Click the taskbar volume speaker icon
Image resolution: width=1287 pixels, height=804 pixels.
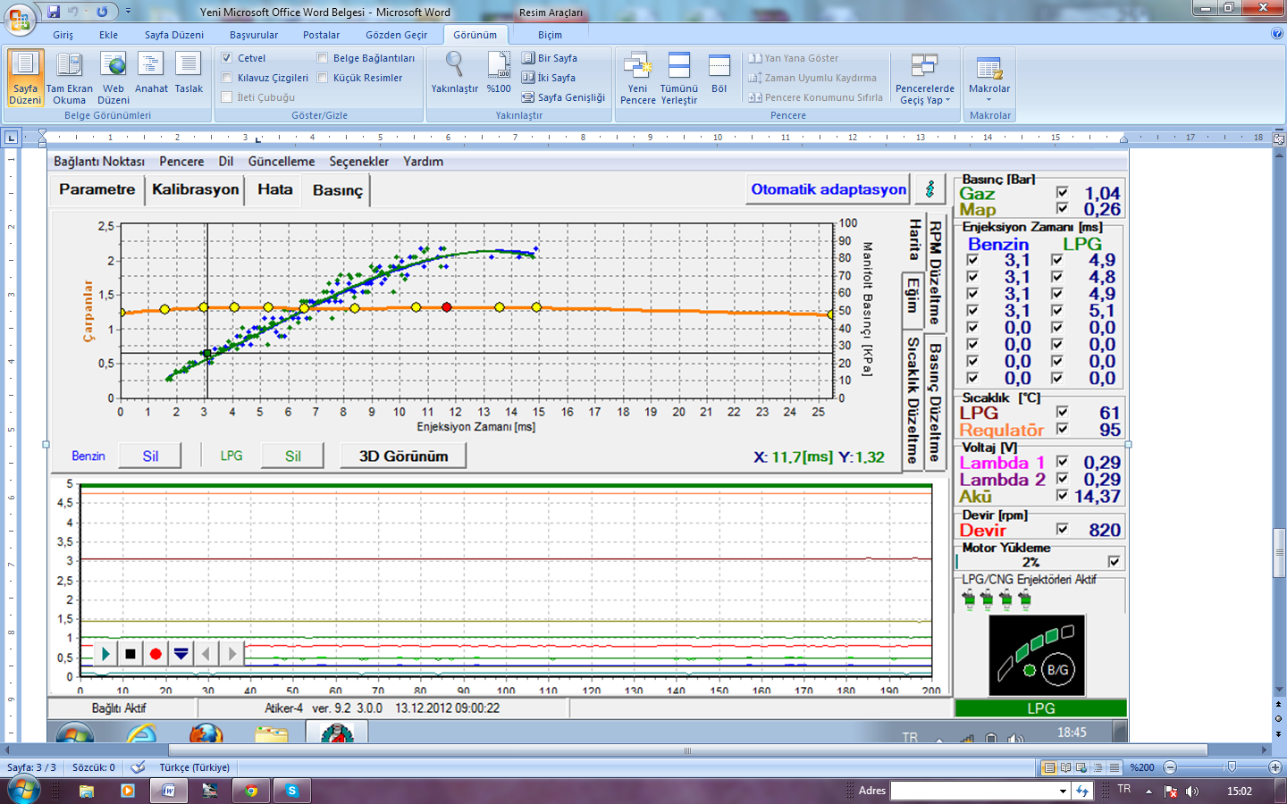(x=1191, y=791)
